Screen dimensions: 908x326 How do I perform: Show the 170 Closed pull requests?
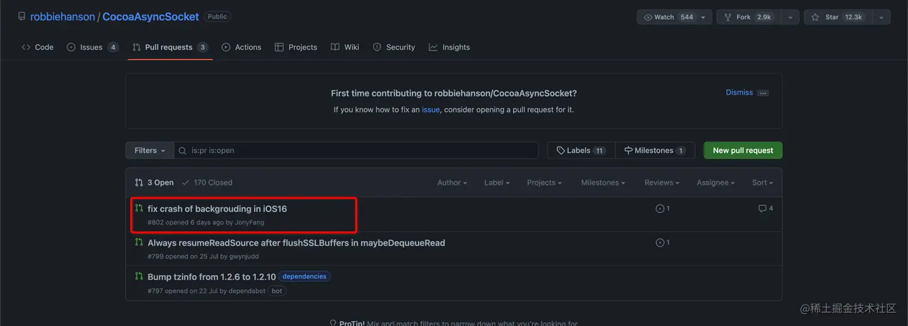(207, 183)
